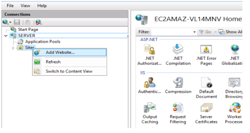Click the Sites folder icon
Screen dimensions: 250x133
tap(20, 47)
